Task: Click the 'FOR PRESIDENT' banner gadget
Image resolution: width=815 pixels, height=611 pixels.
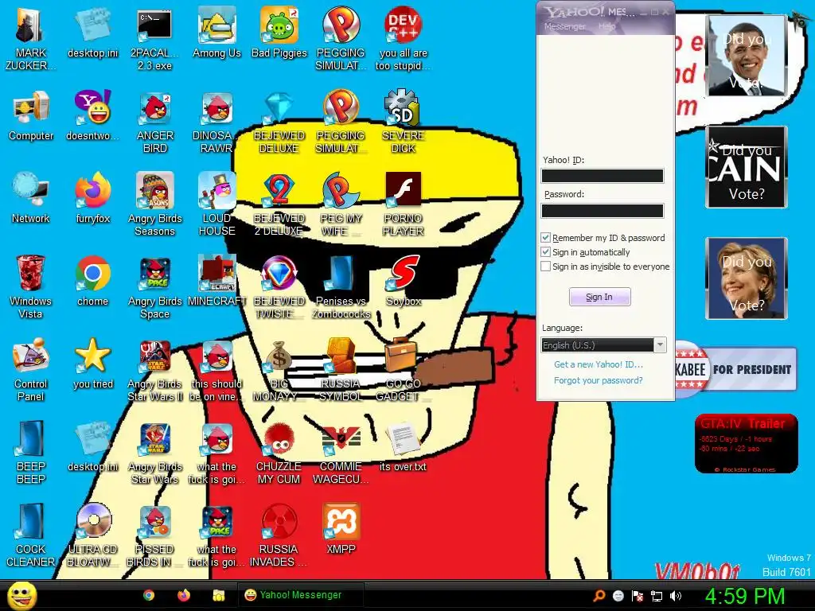Action: pyautogui.click(x=735, y=369)
